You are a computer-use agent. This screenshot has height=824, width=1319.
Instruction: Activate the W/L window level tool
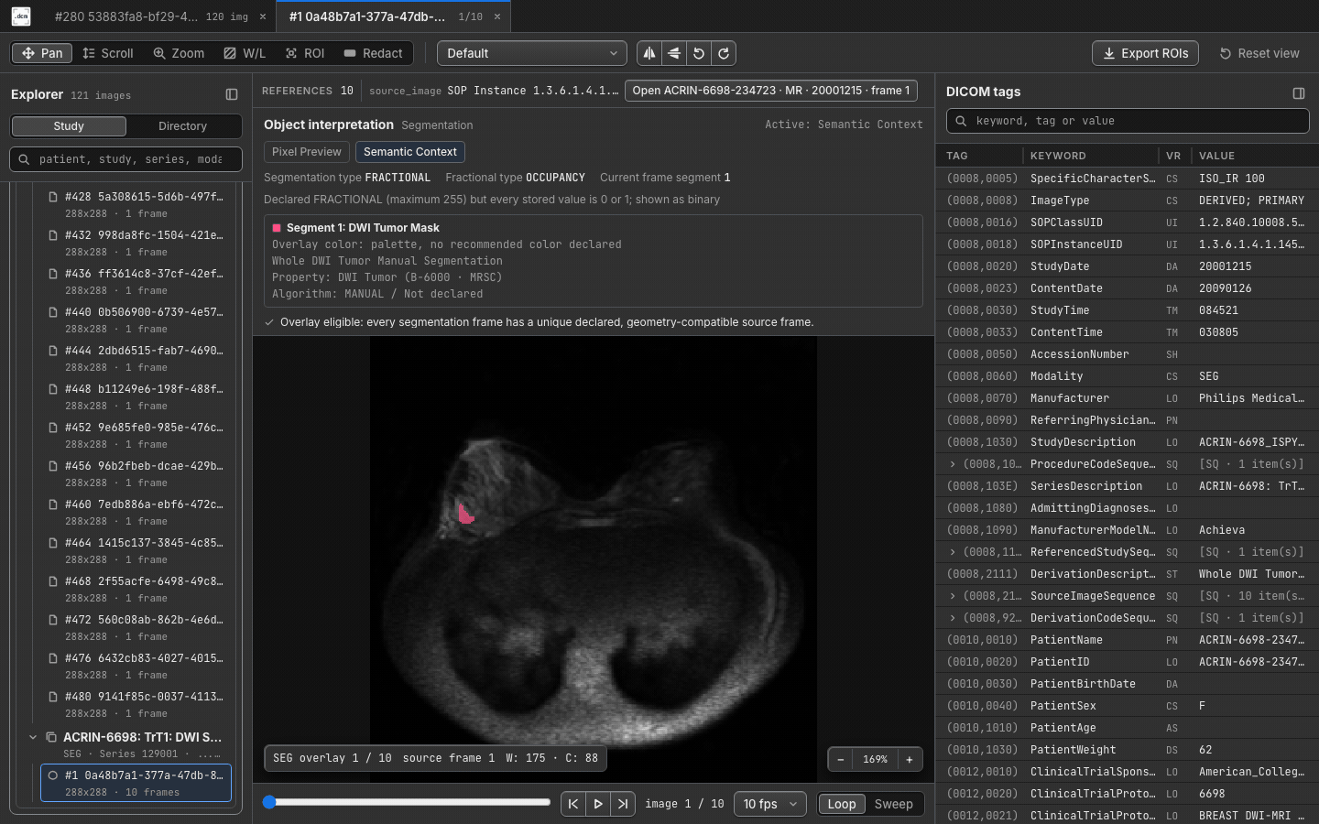coord(245,53)
